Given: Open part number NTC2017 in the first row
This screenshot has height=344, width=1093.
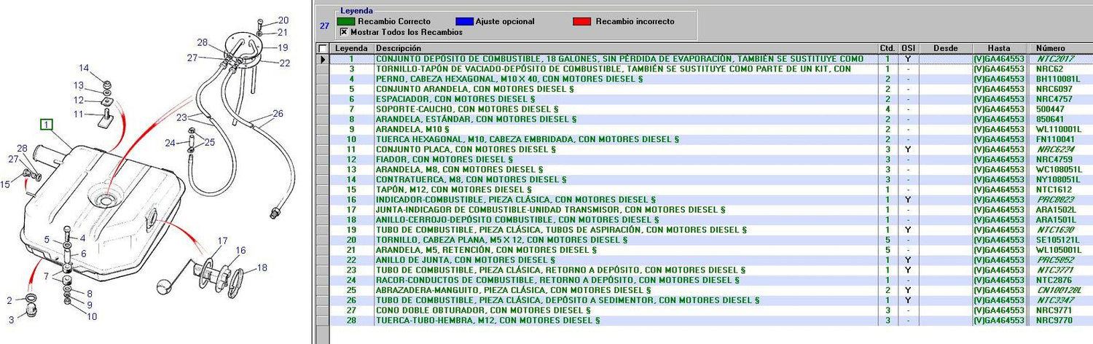Looking at the screenshot, I should [1054, 58].
